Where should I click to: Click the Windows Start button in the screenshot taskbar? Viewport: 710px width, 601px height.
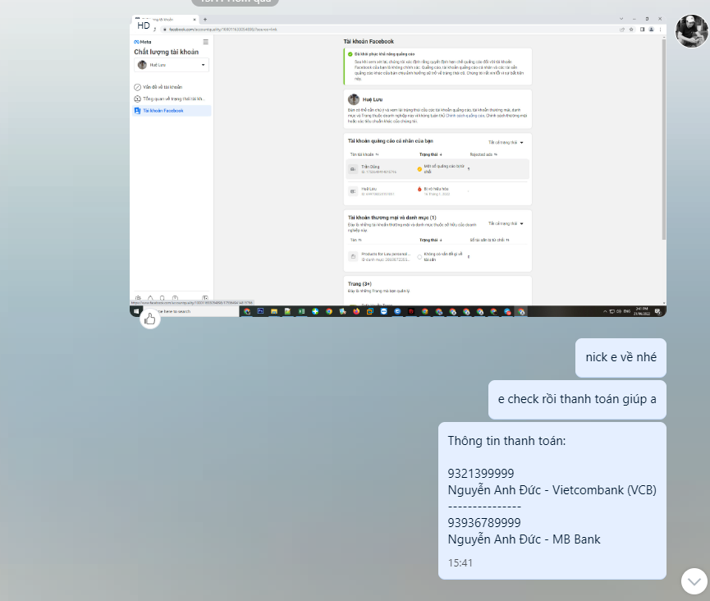(x=135, y=311)
